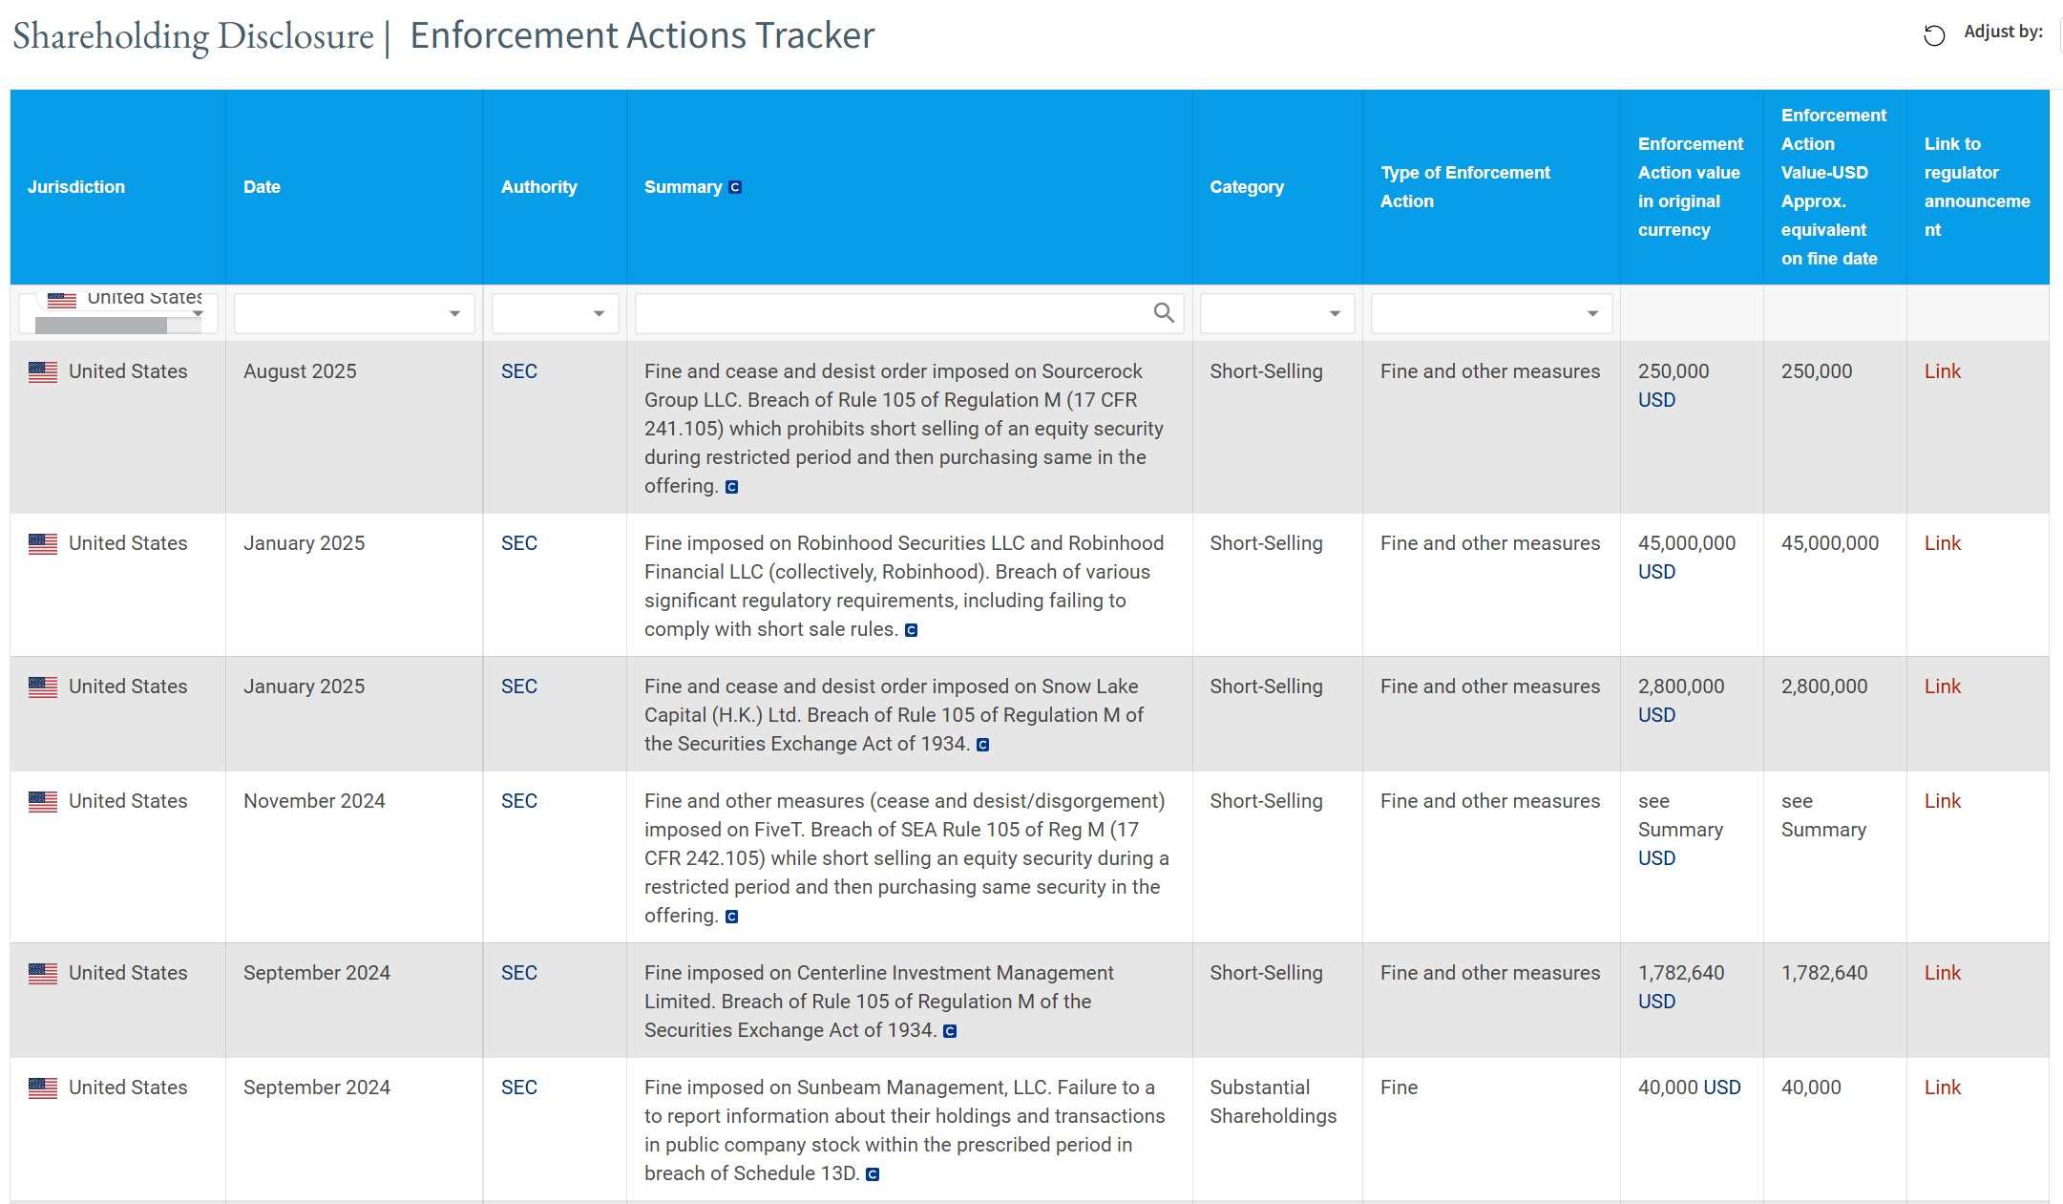Click comment icon after Snow Lake Capital summary
The width and height of the screenshot is (2063, 1204).
982,745
